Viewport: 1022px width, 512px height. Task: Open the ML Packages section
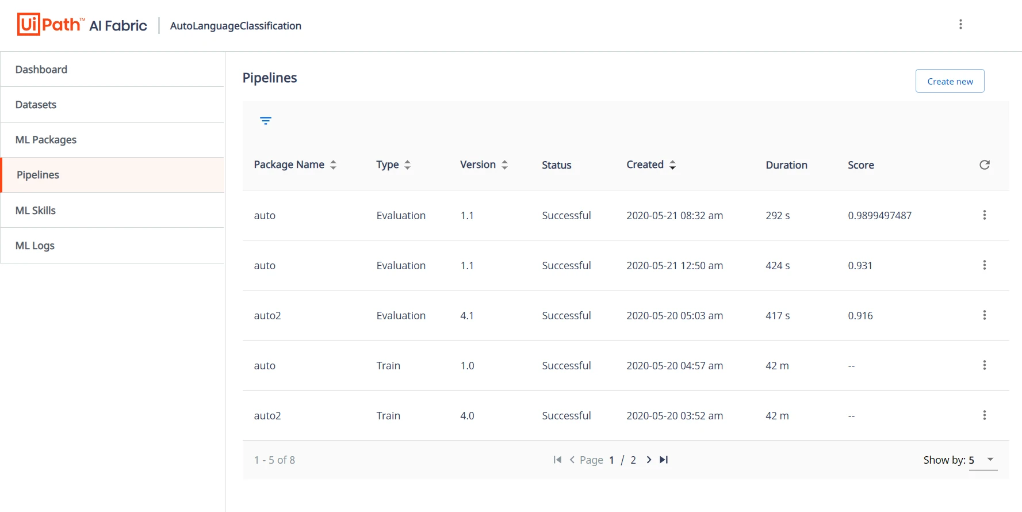click(113, 140)
